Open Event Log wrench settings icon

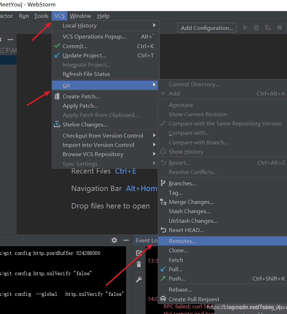coord(139,279)
